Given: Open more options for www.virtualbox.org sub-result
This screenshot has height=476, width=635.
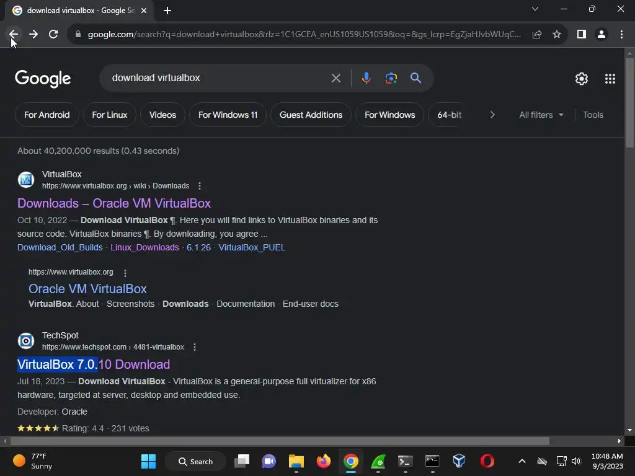Looking at the screenshot, I should tap(125, 273).
